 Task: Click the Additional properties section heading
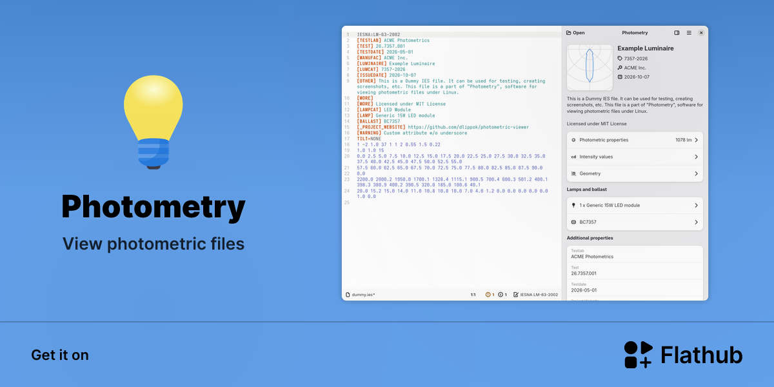point(590,238)
